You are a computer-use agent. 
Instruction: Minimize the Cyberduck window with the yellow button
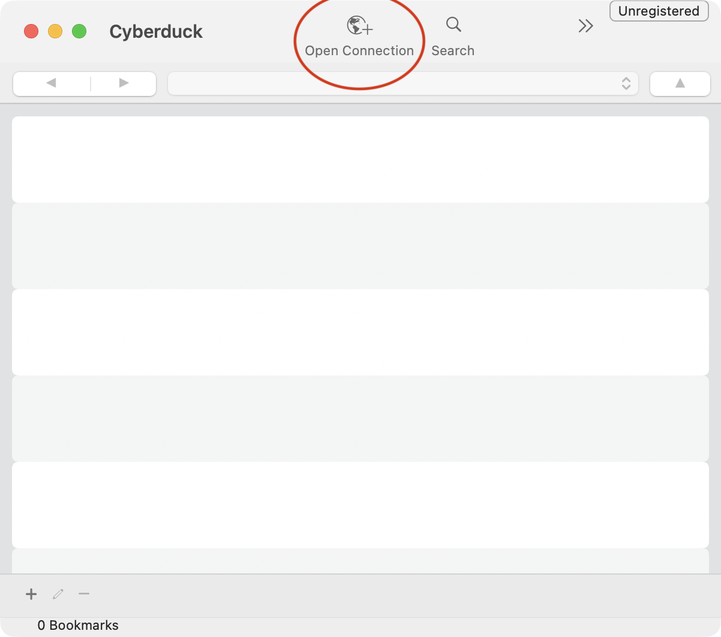55,31
